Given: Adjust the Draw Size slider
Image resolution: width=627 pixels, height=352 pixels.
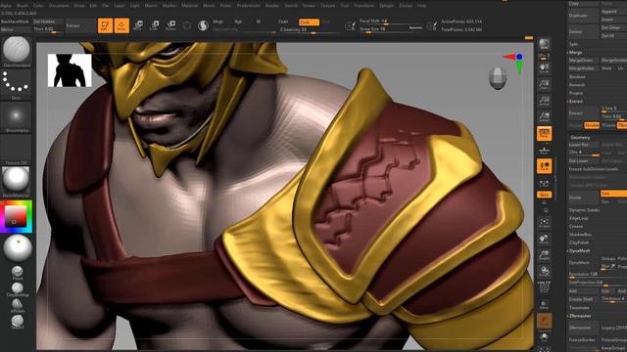Looking at the screenshot, I should pos(390,29).
